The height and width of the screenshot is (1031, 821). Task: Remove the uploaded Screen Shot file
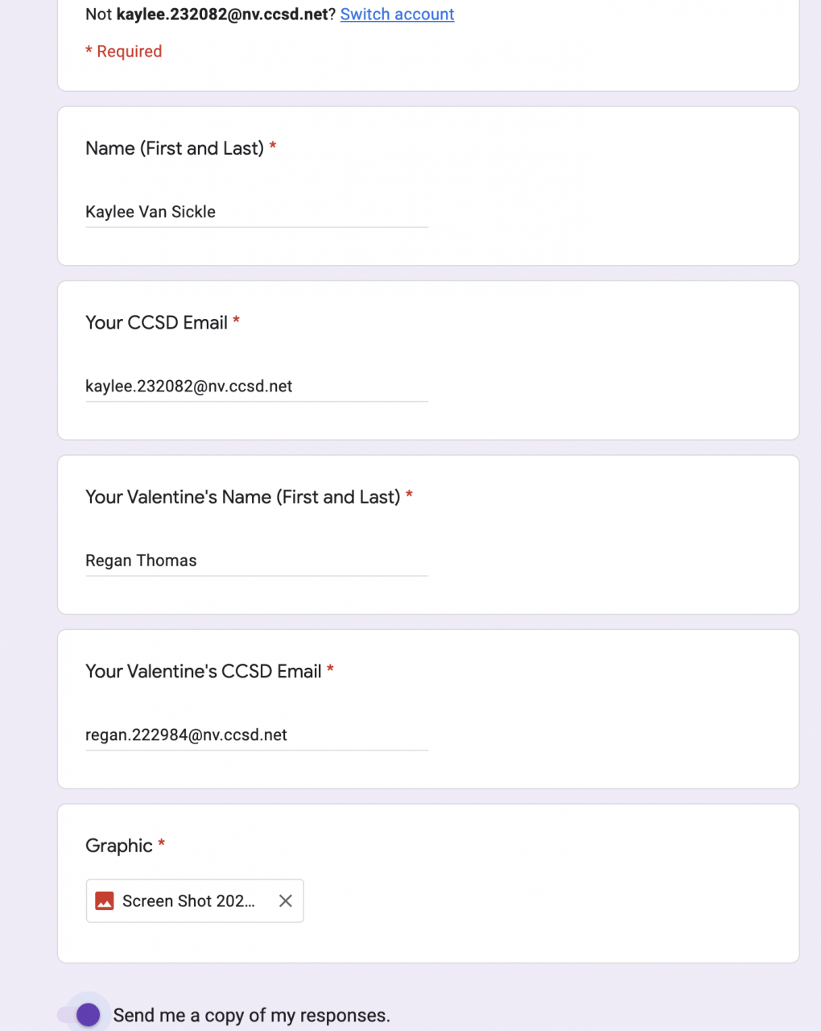tap(286, 901)
